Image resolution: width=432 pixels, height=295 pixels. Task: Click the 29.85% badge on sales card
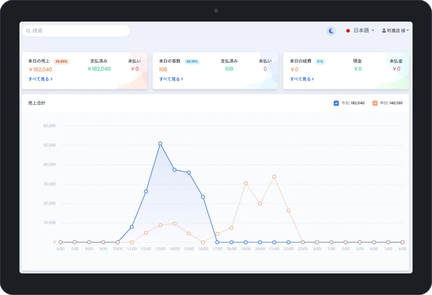point(61,61)
